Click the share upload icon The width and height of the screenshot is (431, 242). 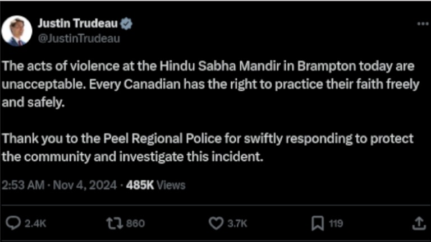click(419, 224)
